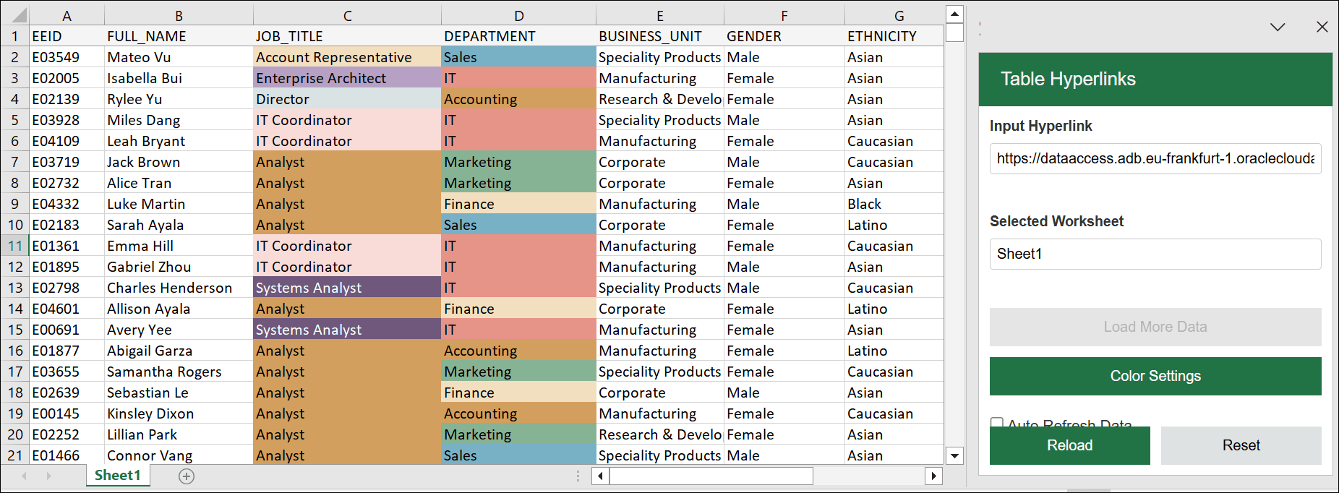Open Color Settings
This screenshot has width=1339, height=493.
pyautogui.click(x=1155, y=376)
